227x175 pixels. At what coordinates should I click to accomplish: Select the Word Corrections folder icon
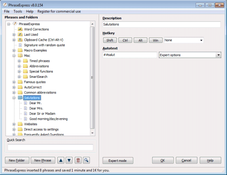pyautogui.click(x=20, y=29)
